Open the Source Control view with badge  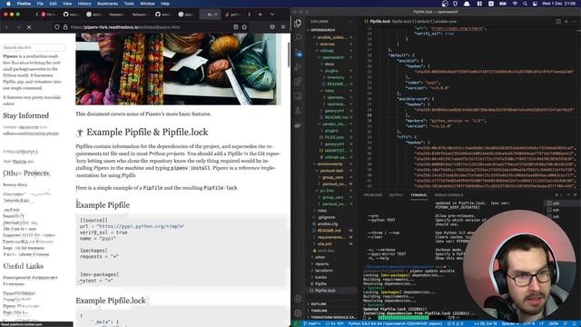299,53
